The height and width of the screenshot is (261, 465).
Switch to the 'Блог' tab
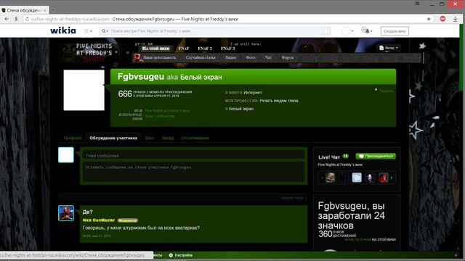[150, 138]
